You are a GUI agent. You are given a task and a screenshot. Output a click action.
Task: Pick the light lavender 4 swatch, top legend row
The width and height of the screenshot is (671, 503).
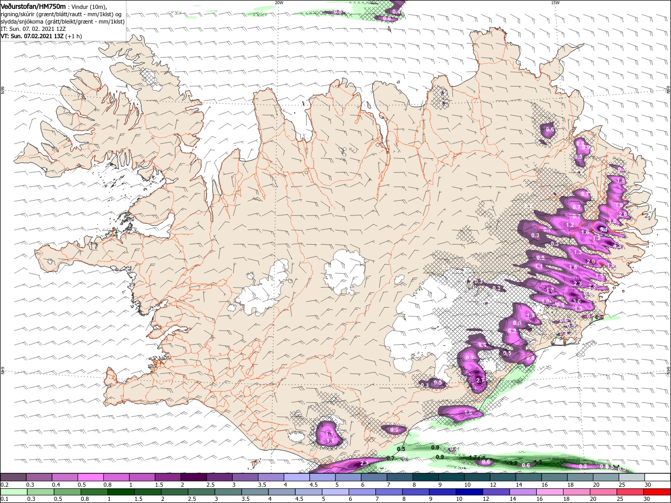[296, 477]
